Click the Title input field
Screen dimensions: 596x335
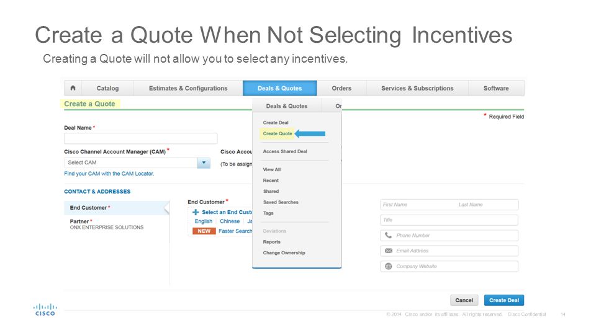pos(449,220)
